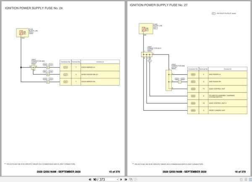Click the fuse block symbol on the right page
The height and width of the screenshot is (182, 252).
coord(146,29)
